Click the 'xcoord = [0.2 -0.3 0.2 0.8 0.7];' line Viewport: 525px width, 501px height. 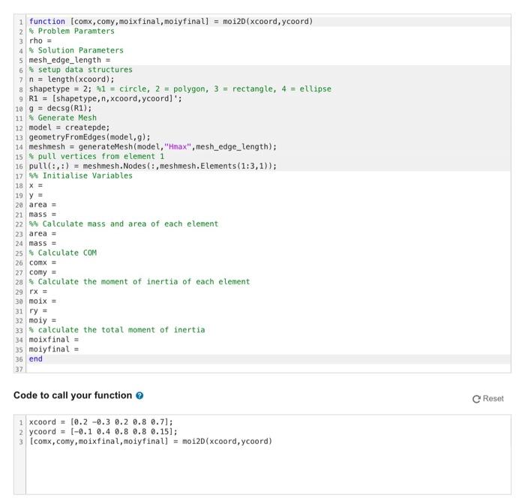point(100,422)
